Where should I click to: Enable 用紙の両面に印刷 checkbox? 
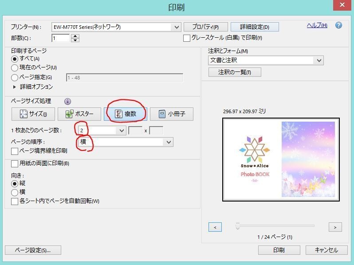(15, 163)
